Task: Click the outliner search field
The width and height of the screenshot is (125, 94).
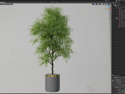Action: coord(122,2)
